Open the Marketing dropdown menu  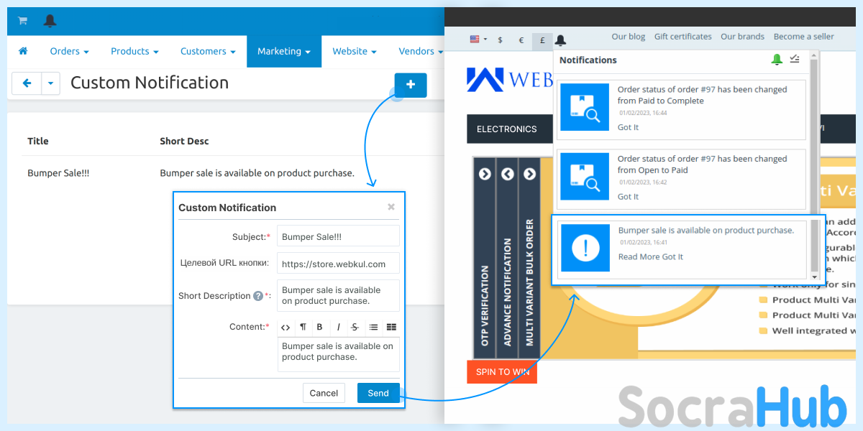point(284,51)
